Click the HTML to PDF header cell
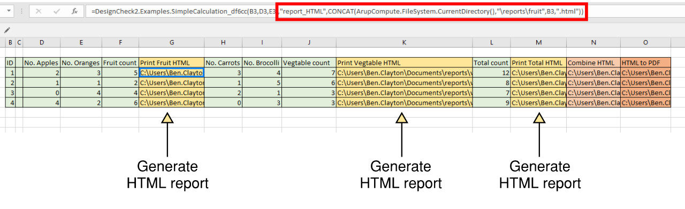 click(645, 63)
